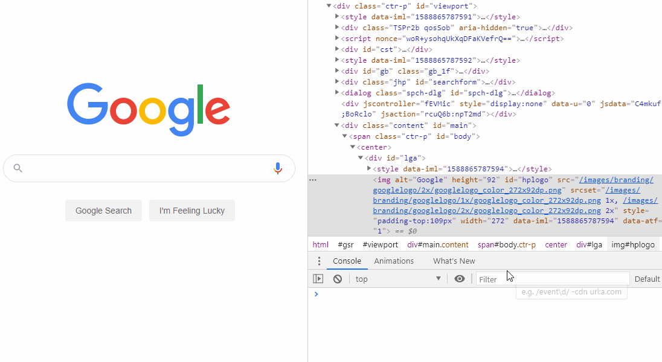Click the console prompt line
Viewport: 662px width, 362px height.
point(484,294)
